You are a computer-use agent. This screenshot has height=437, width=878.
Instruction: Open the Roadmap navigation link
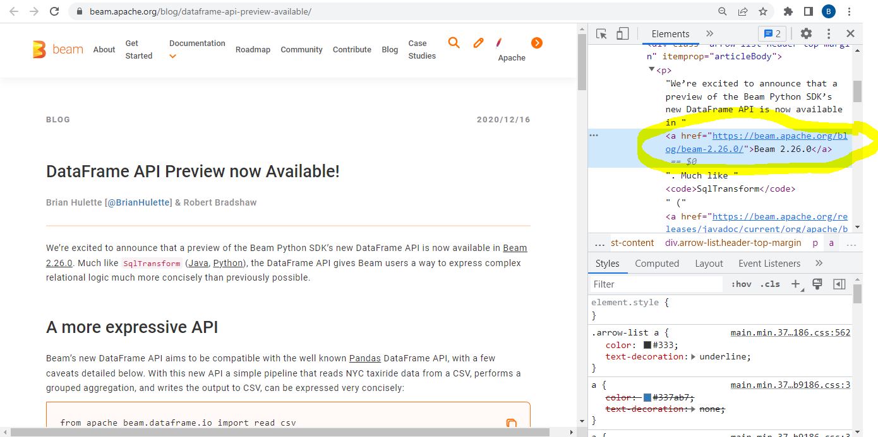click(253, 50)
